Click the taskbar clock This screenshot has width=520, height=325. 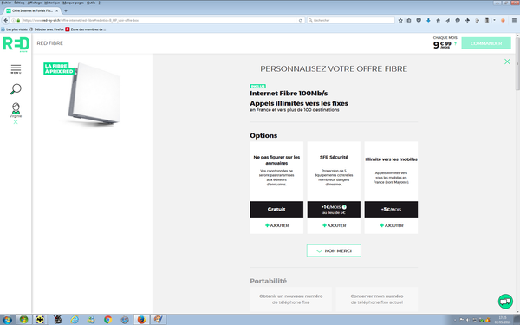pos(503,320)
